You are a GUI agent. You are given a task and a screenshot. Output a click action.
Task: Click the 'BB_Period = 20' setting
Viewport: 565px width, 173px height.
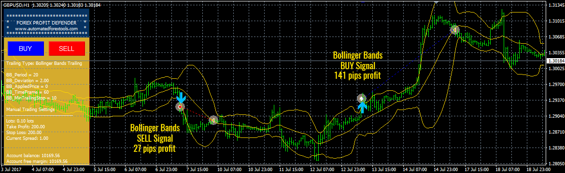click(22, 75)
